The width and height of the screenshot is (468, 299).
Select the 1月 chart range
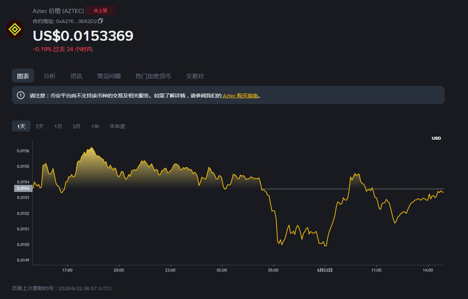pyautogui.click(x=58, y=126)
